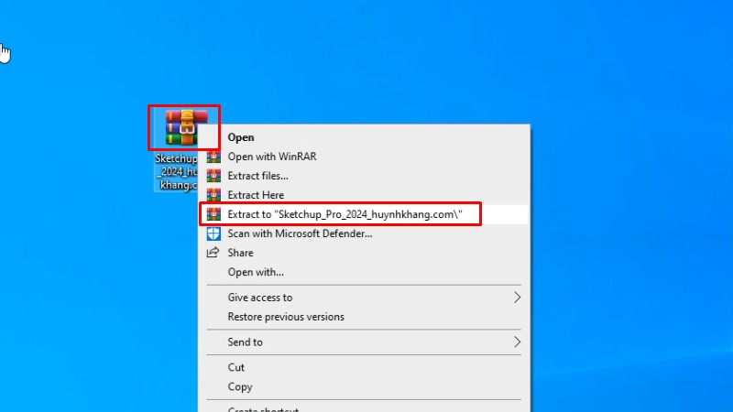The height and width of the screenshot is (412, 733).
Task: Select Copy from the context menu
Action: pyautogui.click(x=240, y=386)
